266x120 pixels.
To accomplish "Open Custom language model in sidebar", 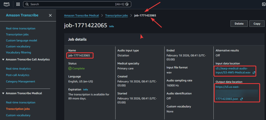I will [x=21, y=41].
